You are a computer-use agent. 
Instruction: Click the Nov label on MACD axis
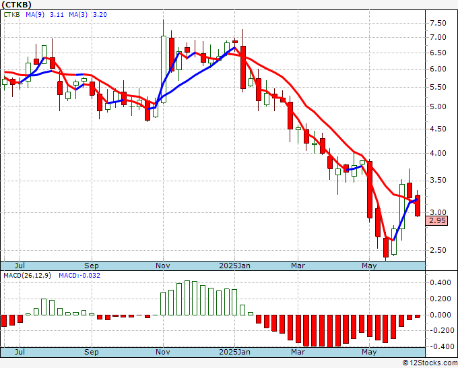point(163,352)
